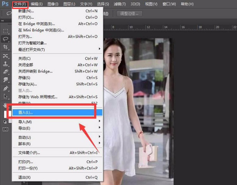Open the 文件(F) menu
237x185 pixels.
pos(20,4)
